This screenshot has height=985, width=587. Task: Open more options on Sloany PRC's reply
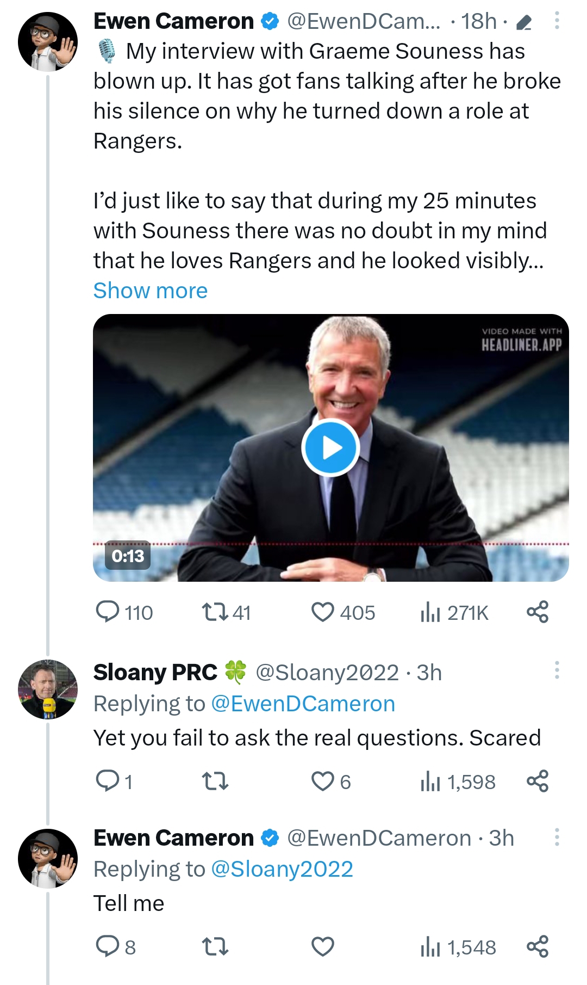[557, 670]
